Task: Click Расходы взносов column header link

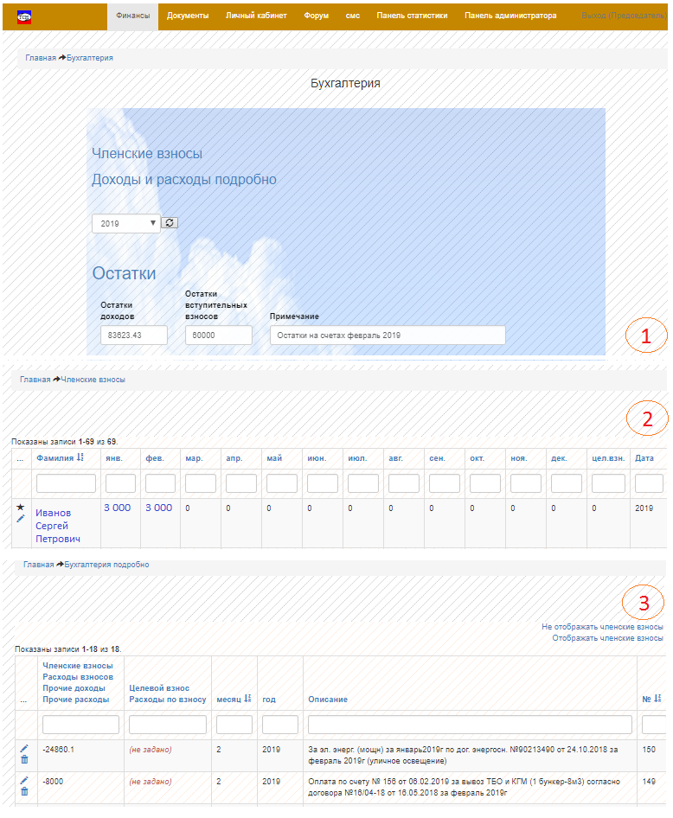Action: coord(78,677)
